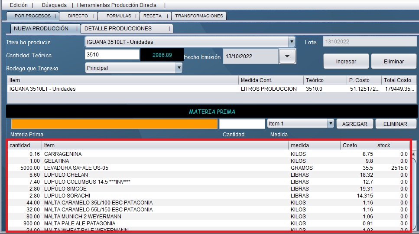Open the Búsqueda menu
Screen dimensions: 419x234
tap(54, 5)
